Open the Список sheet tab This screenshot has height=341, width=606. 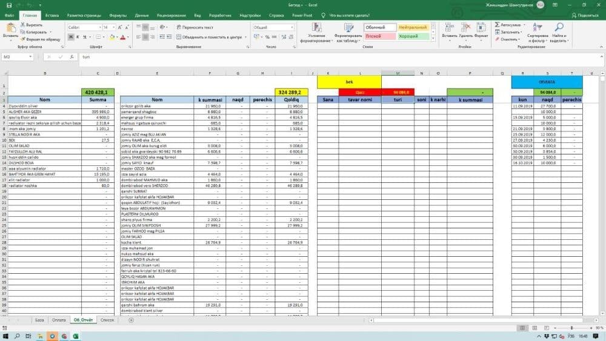(107, 320)
